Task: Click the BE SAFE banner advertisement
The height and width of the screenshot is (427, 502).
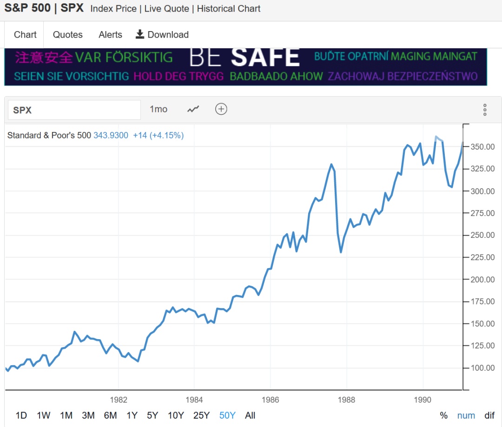Action: click(x=245, y=67)
